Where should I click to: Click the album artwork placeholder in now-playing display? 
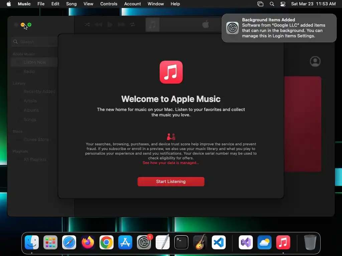pos(152,25)
